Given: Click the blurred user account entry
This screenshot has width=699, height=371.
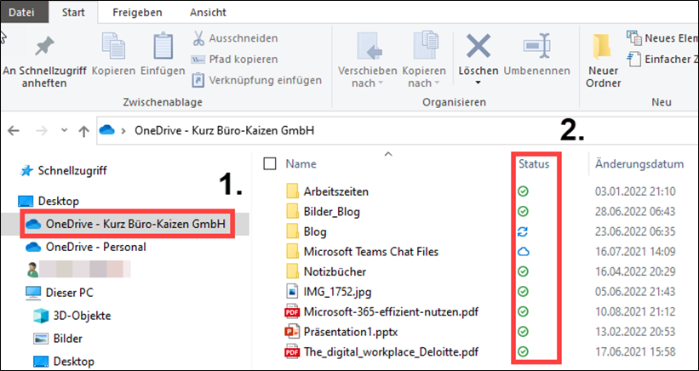Looking at the screenshot, I should click(78, 270).
